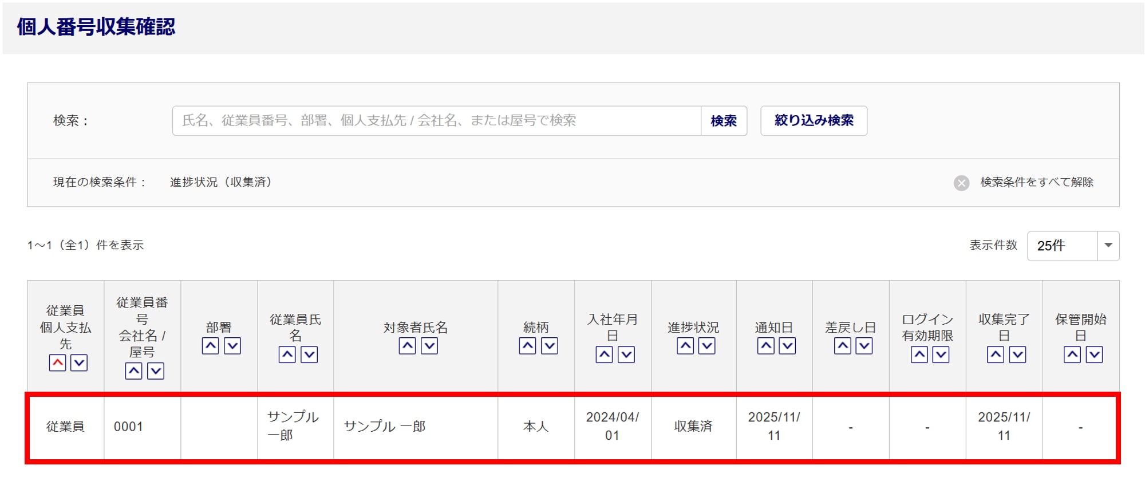Screen dimensions: 1145x477
Task: Sort 対象者氏名 column ascending
Action: pos(407,346)
